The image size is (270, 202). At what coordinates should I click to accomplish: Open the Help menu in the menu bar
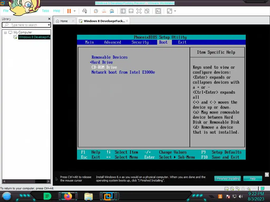(57, 11)
